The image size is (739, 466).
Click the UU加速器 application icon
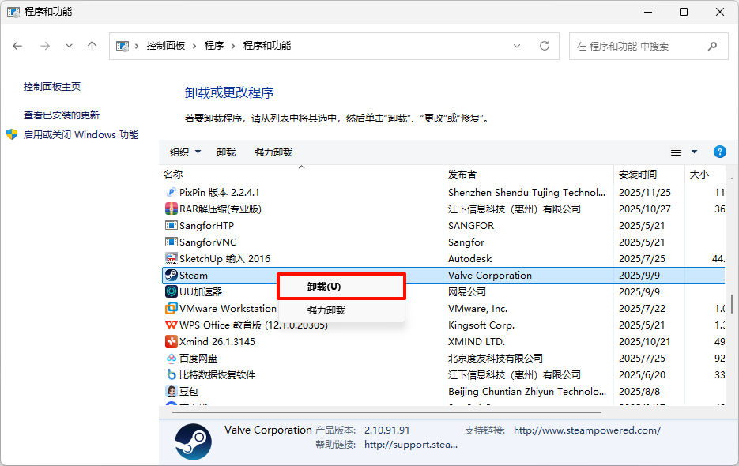tap(171, 291)
